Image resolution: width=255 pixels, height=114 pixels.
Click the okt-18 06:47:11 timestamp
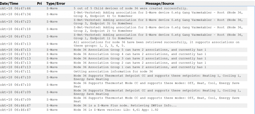(15, 72)
